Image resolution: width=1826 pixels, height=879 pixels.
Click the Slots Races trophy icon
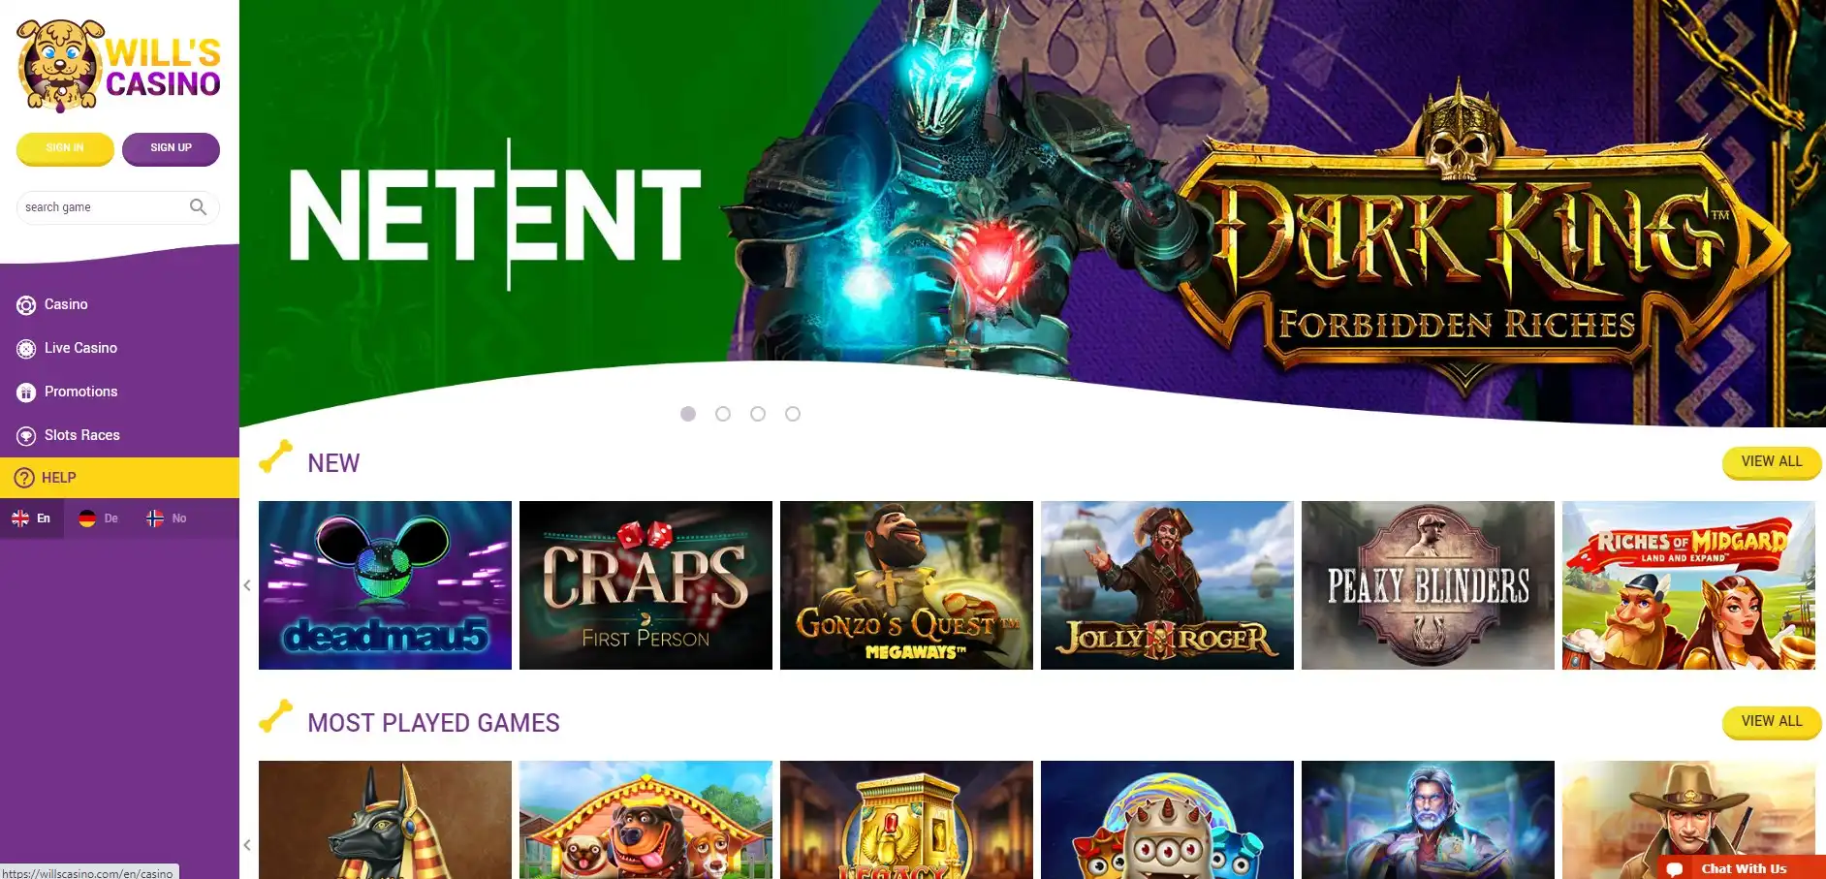pos(26,436)
